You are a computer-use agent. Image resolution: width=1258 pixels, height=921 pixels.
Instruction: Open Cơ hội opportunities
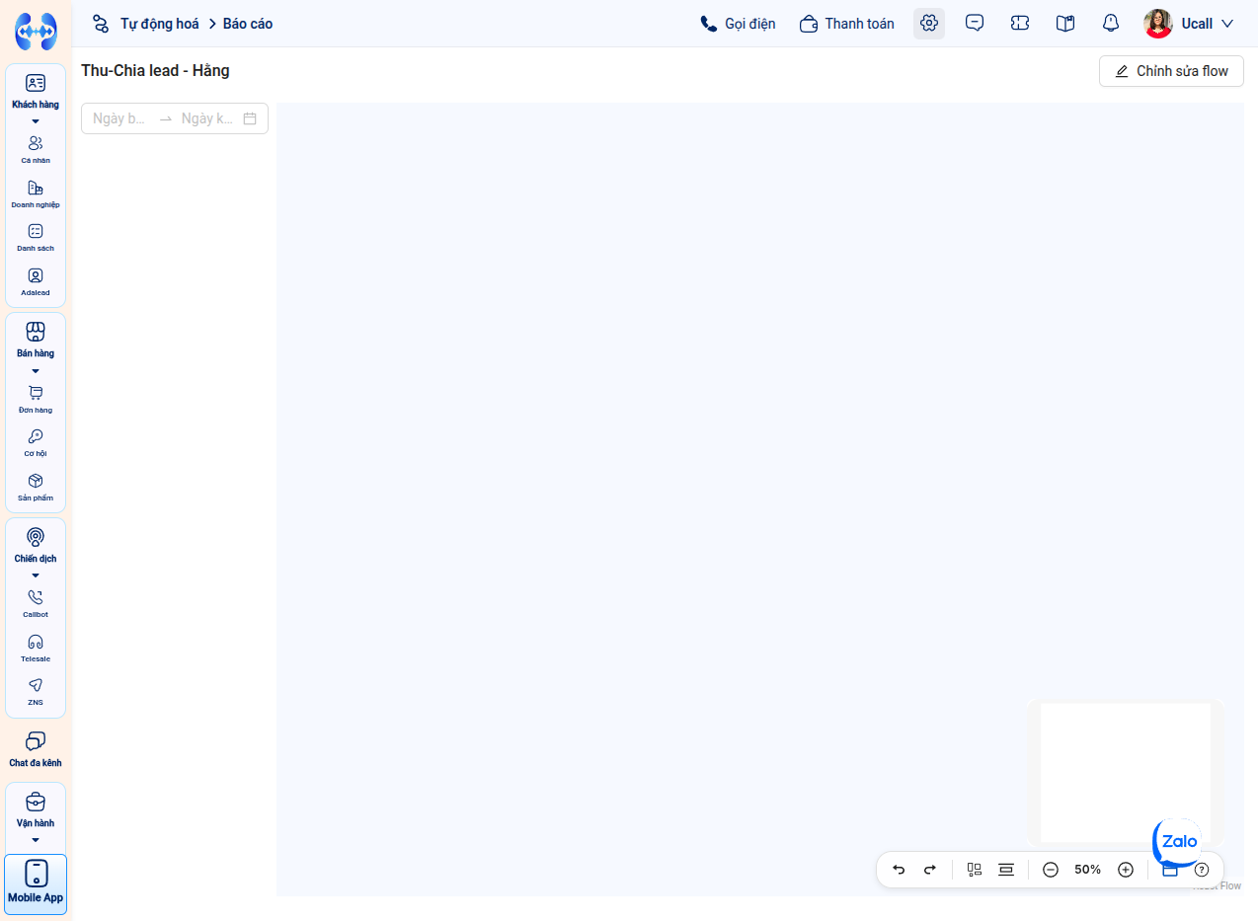tap(36, 442)
